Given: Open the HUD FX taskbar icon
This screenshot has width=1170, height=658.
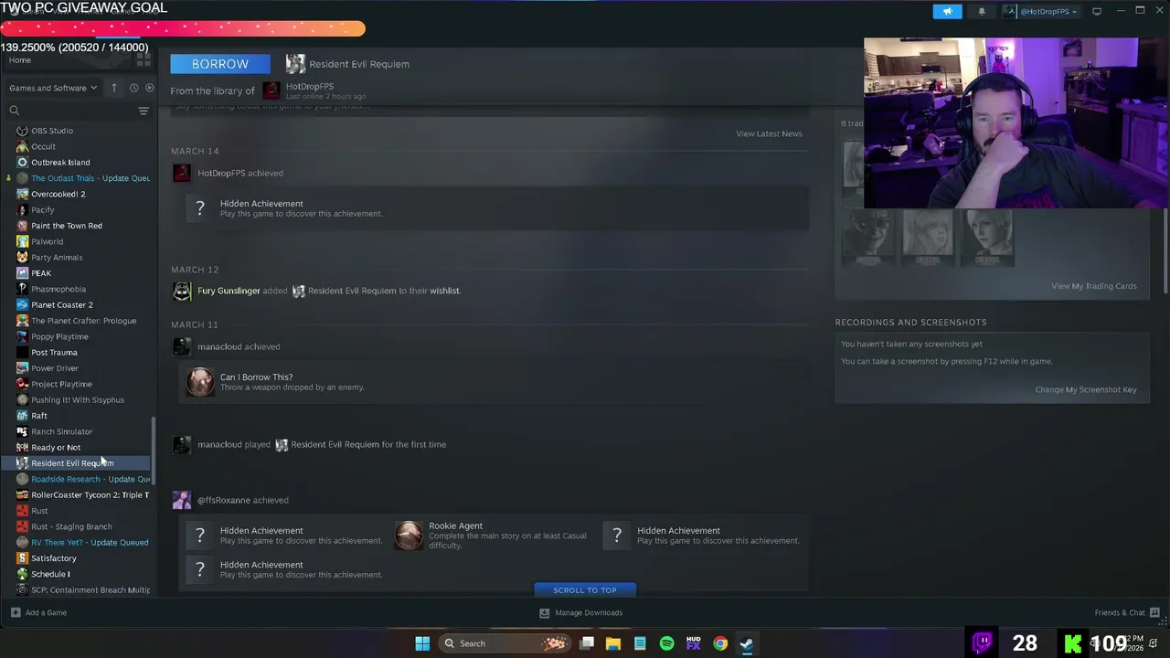Looking at the screenshot, I should pyautogui.click(x=693, y=643).
